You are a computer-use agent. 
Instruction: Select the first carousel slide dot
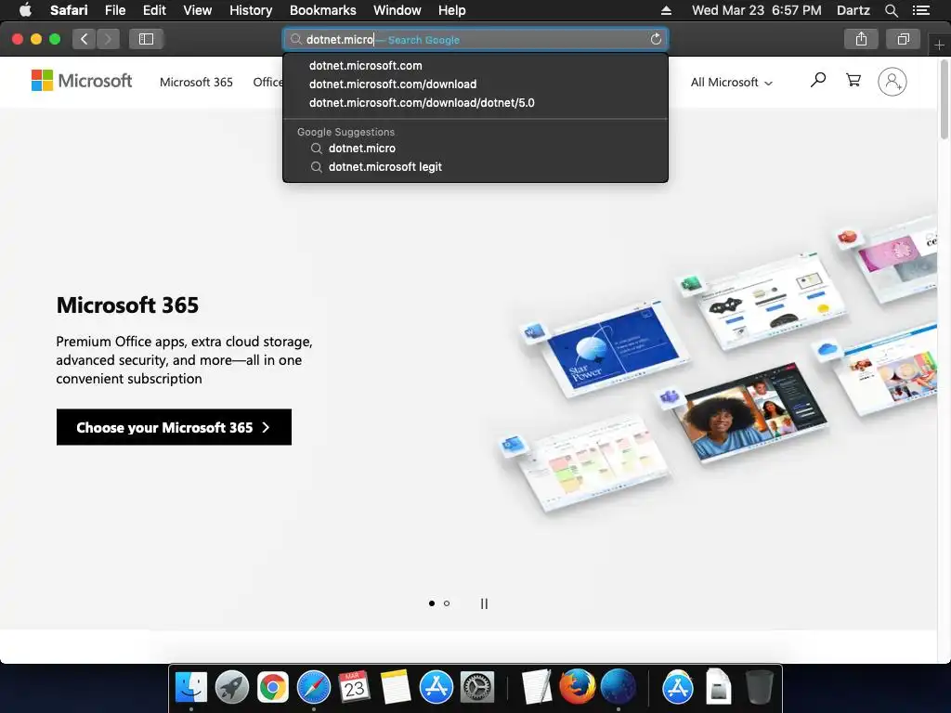point(431,603)
